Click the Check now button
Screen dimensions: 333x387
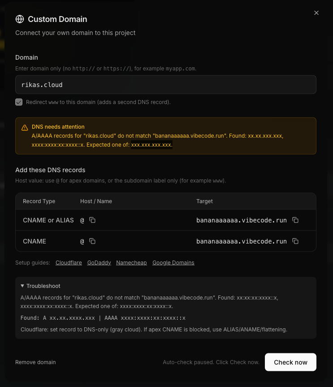click(x=290, y=362)
